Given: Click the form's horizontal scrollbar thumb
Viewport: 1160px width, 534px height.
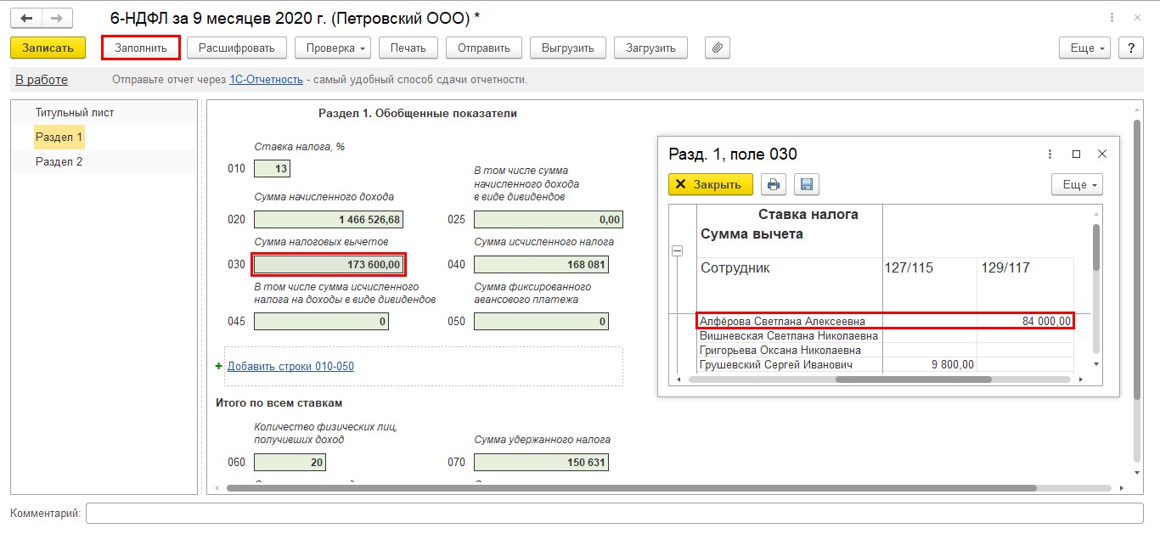Looking at the screenshot, I should [630, 488].
